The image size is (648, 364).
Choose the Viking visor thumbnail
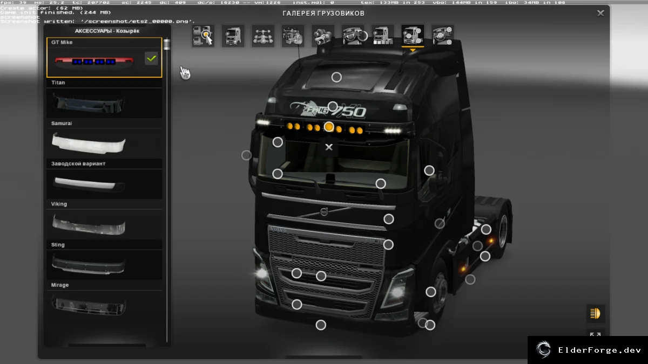pyautogui.click(x=104, y=224)
